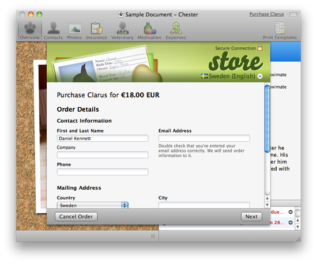Click the Secure Connection padlock icon
This screenshot has width=317, height=264.
point(260,48)
